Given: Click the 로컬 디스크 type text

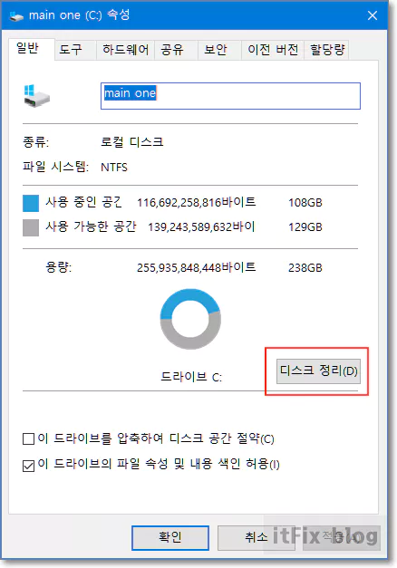Looking at the screenshot, I should [x=132, y=141].
